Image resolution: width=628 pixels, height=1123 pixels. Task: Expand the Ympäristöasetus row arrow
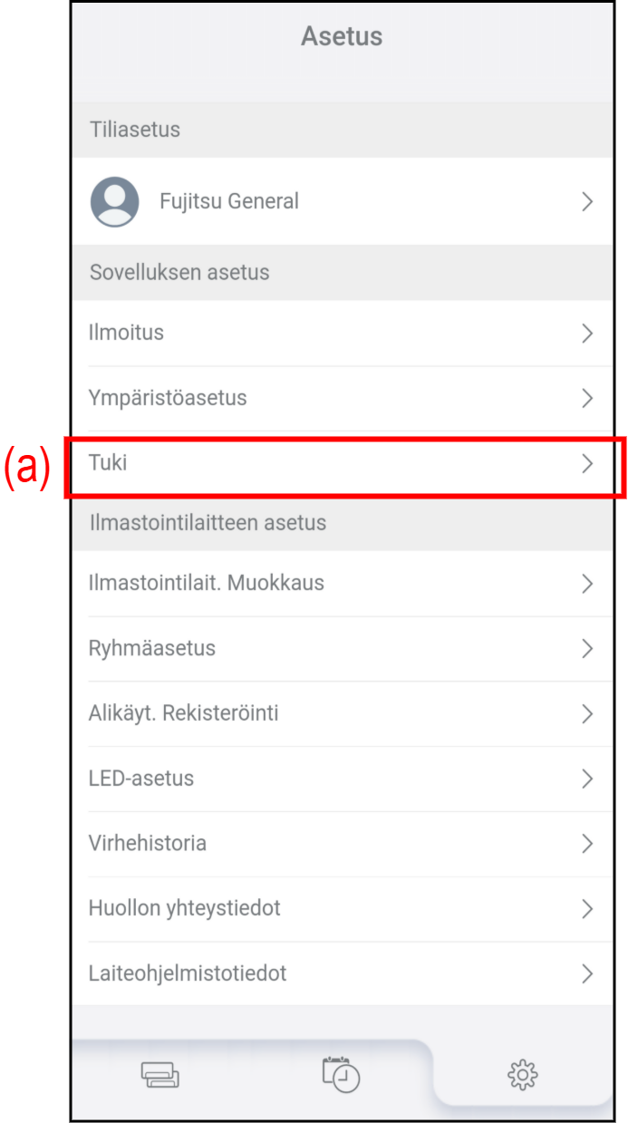587,398
